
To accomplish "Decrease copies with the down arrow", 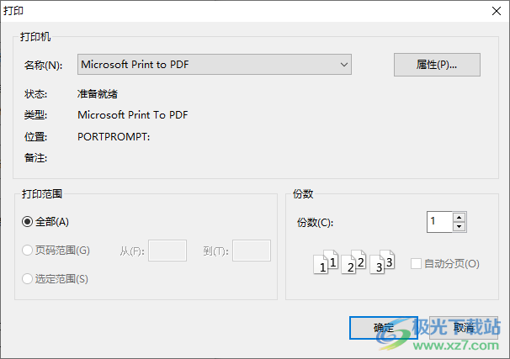I will click(x=459, y=226).
